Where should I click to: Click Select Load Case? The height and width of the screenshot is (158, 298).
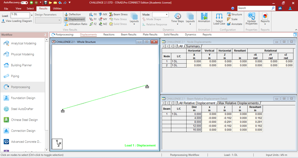click(x=219, y=19)
